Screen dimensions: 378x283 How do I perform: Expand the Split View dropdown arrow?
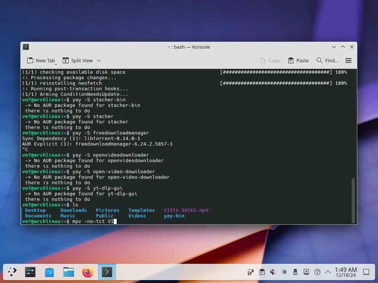99,61
